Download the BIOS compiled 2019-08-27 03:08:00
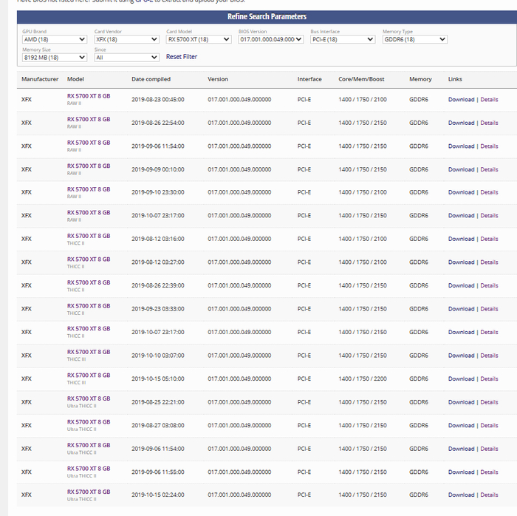517x516 pixels. click(x=461, y=426)
